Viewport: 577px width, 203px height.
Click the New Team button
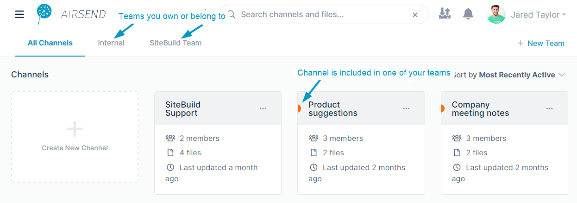click(540, 43)
